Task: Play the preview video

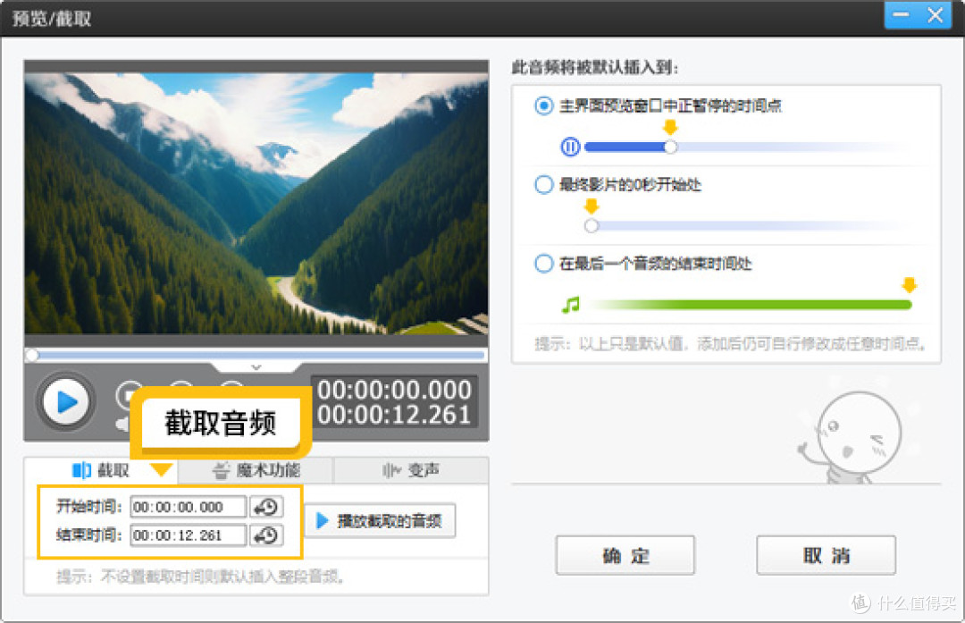Action: click(x=65, y=402)
